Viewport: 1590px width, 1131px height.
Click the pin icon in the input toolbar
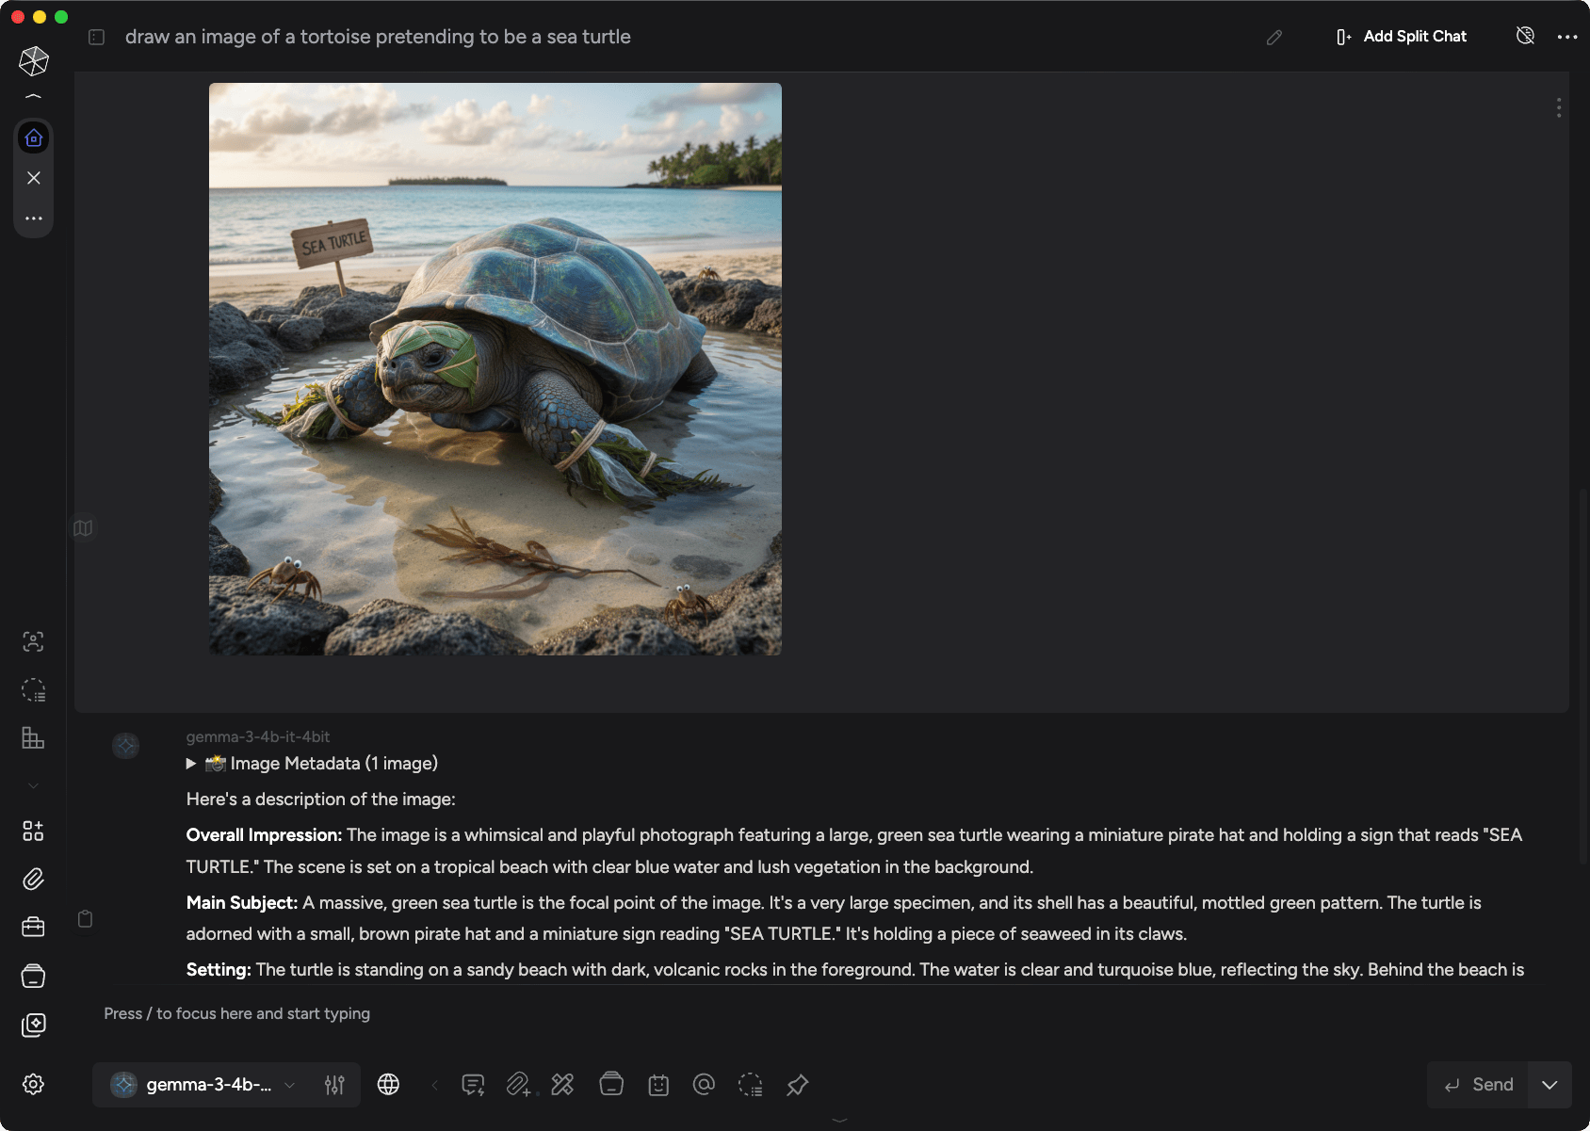tap(797, 1085)
